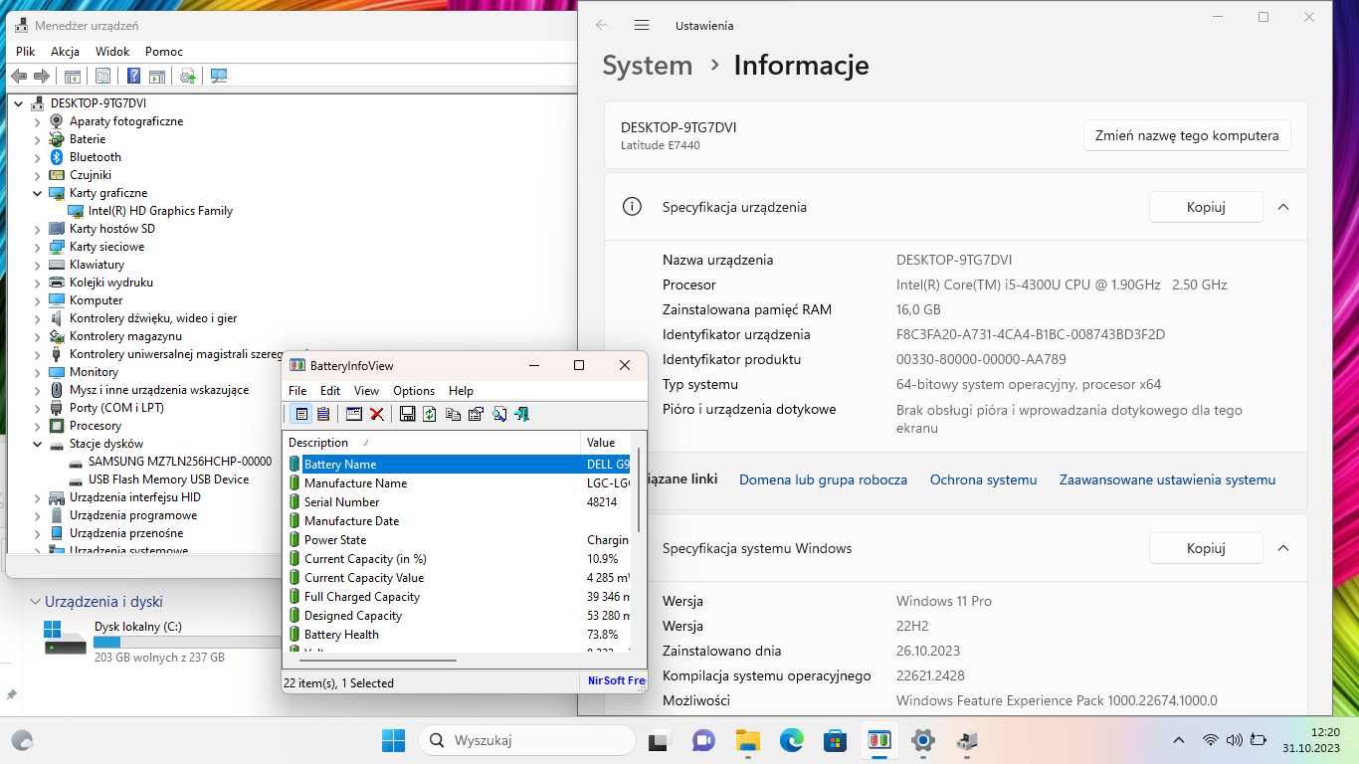
Task: Open the View menu in BatteryInfoView
Action: (366, 391)
